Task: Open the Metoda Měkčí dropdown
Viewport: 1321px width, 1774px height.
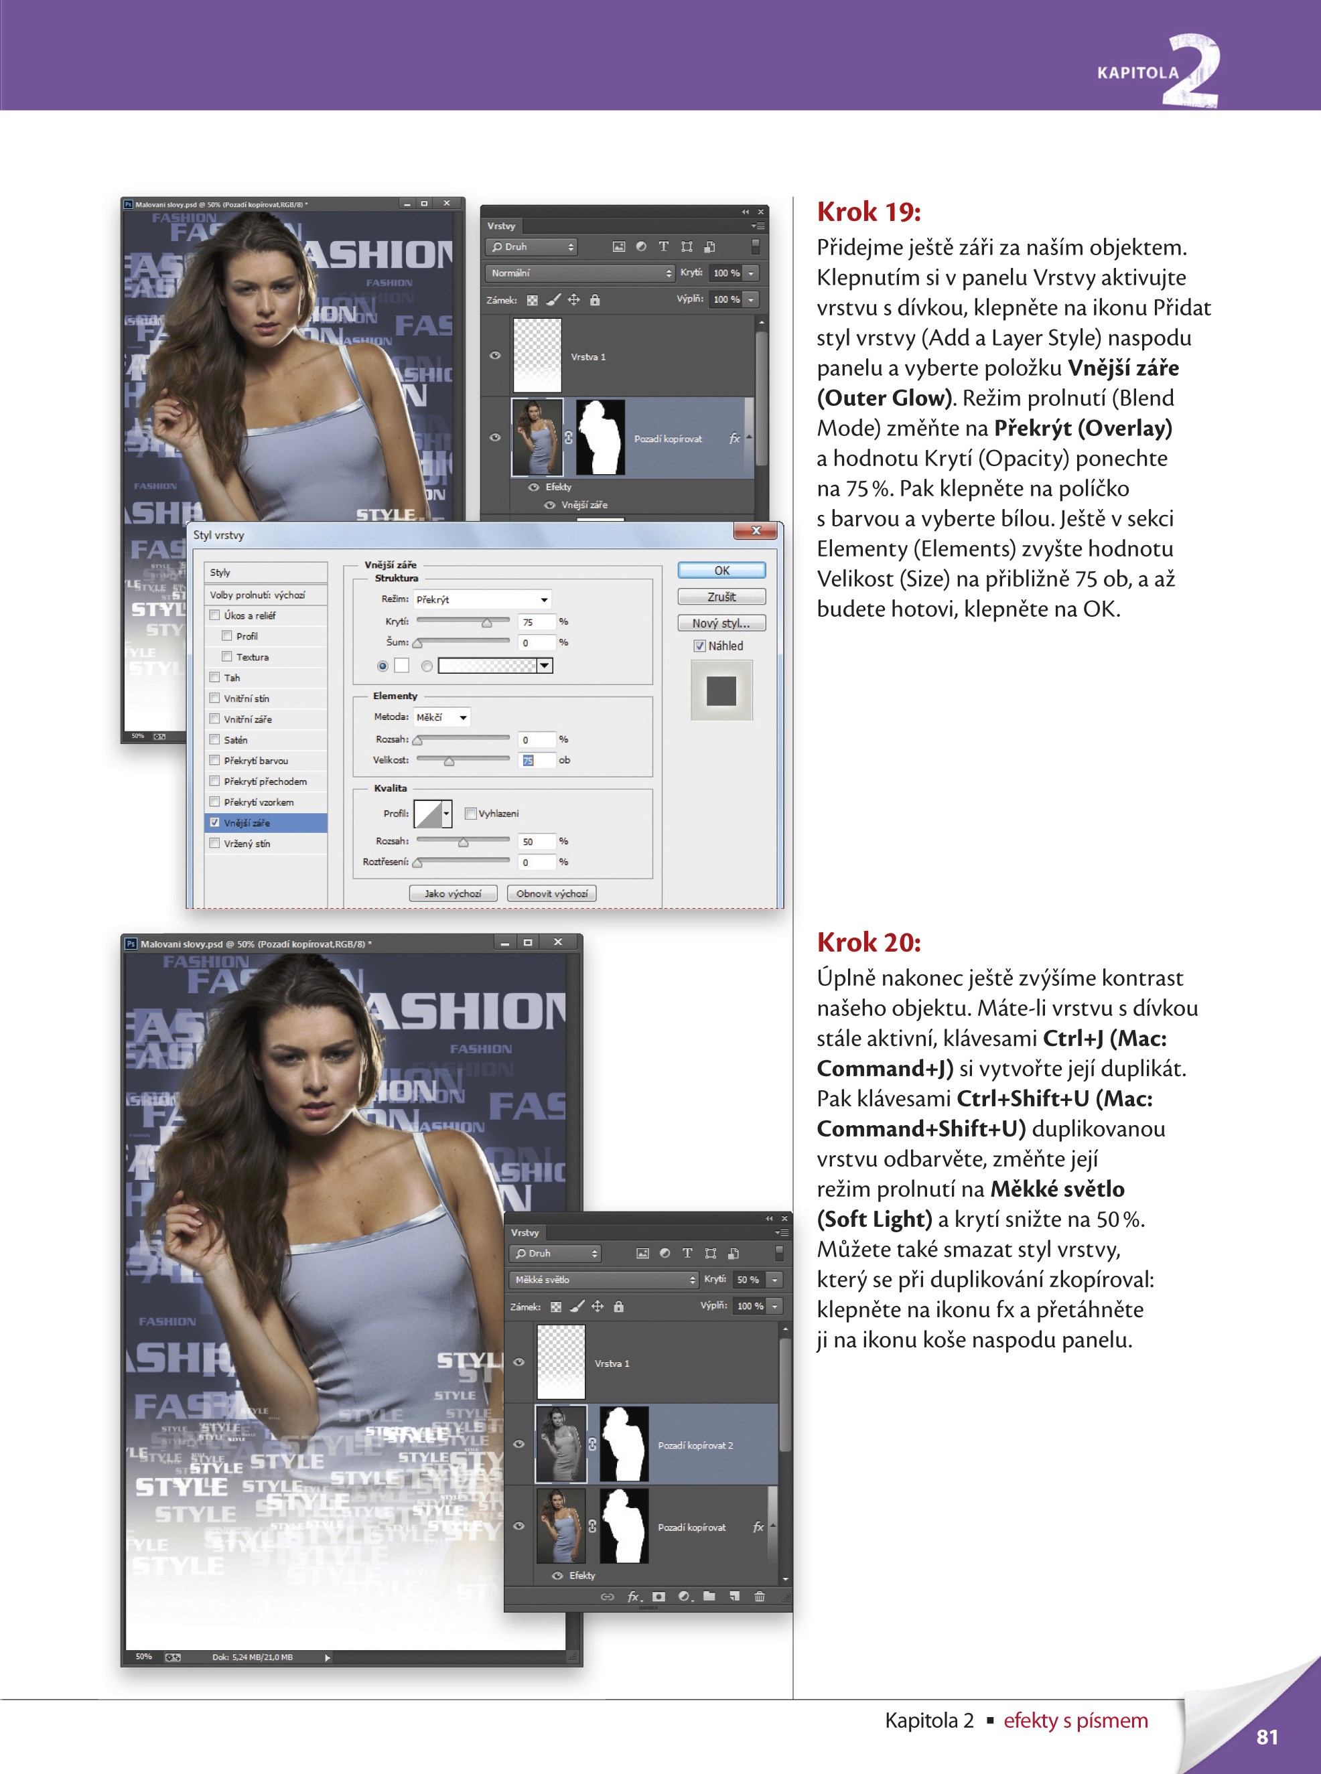Action: click(x=441, y=717)
